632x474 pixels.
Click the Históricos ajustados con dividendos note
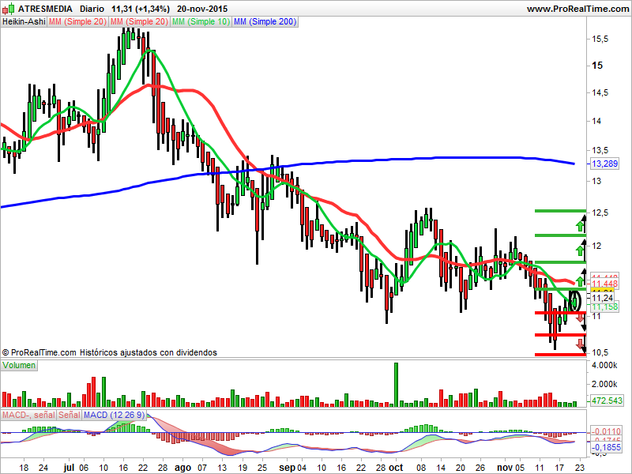pos(149,352)
